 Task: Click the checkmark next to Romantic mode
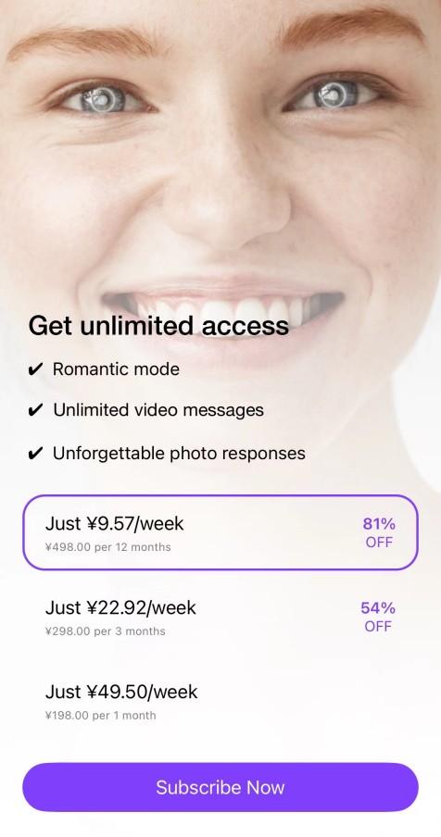[x=34, y=369]
